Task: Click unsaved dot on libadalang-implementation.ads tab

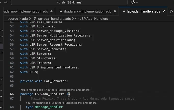Action: 52,11
